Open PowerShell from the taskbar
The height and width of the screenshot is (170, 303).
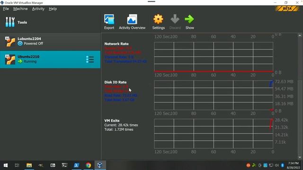pyautogui.click(x=77, y=165)
